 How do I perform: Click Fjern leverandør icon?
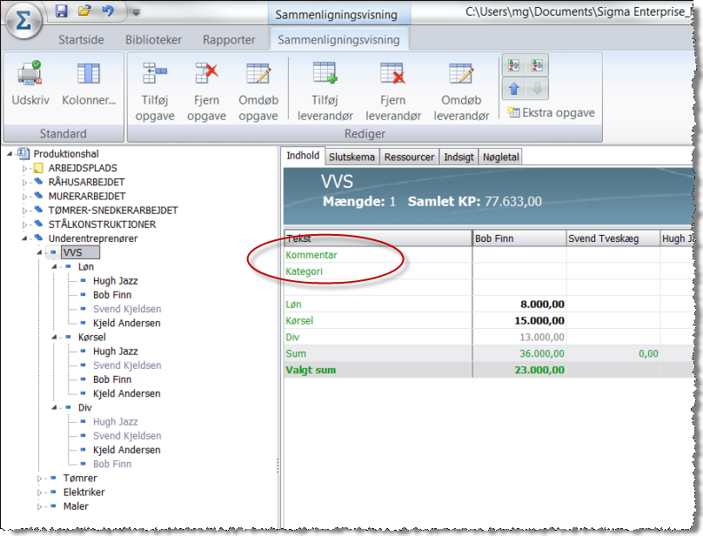pyautogui.click(x=392, y=73)
